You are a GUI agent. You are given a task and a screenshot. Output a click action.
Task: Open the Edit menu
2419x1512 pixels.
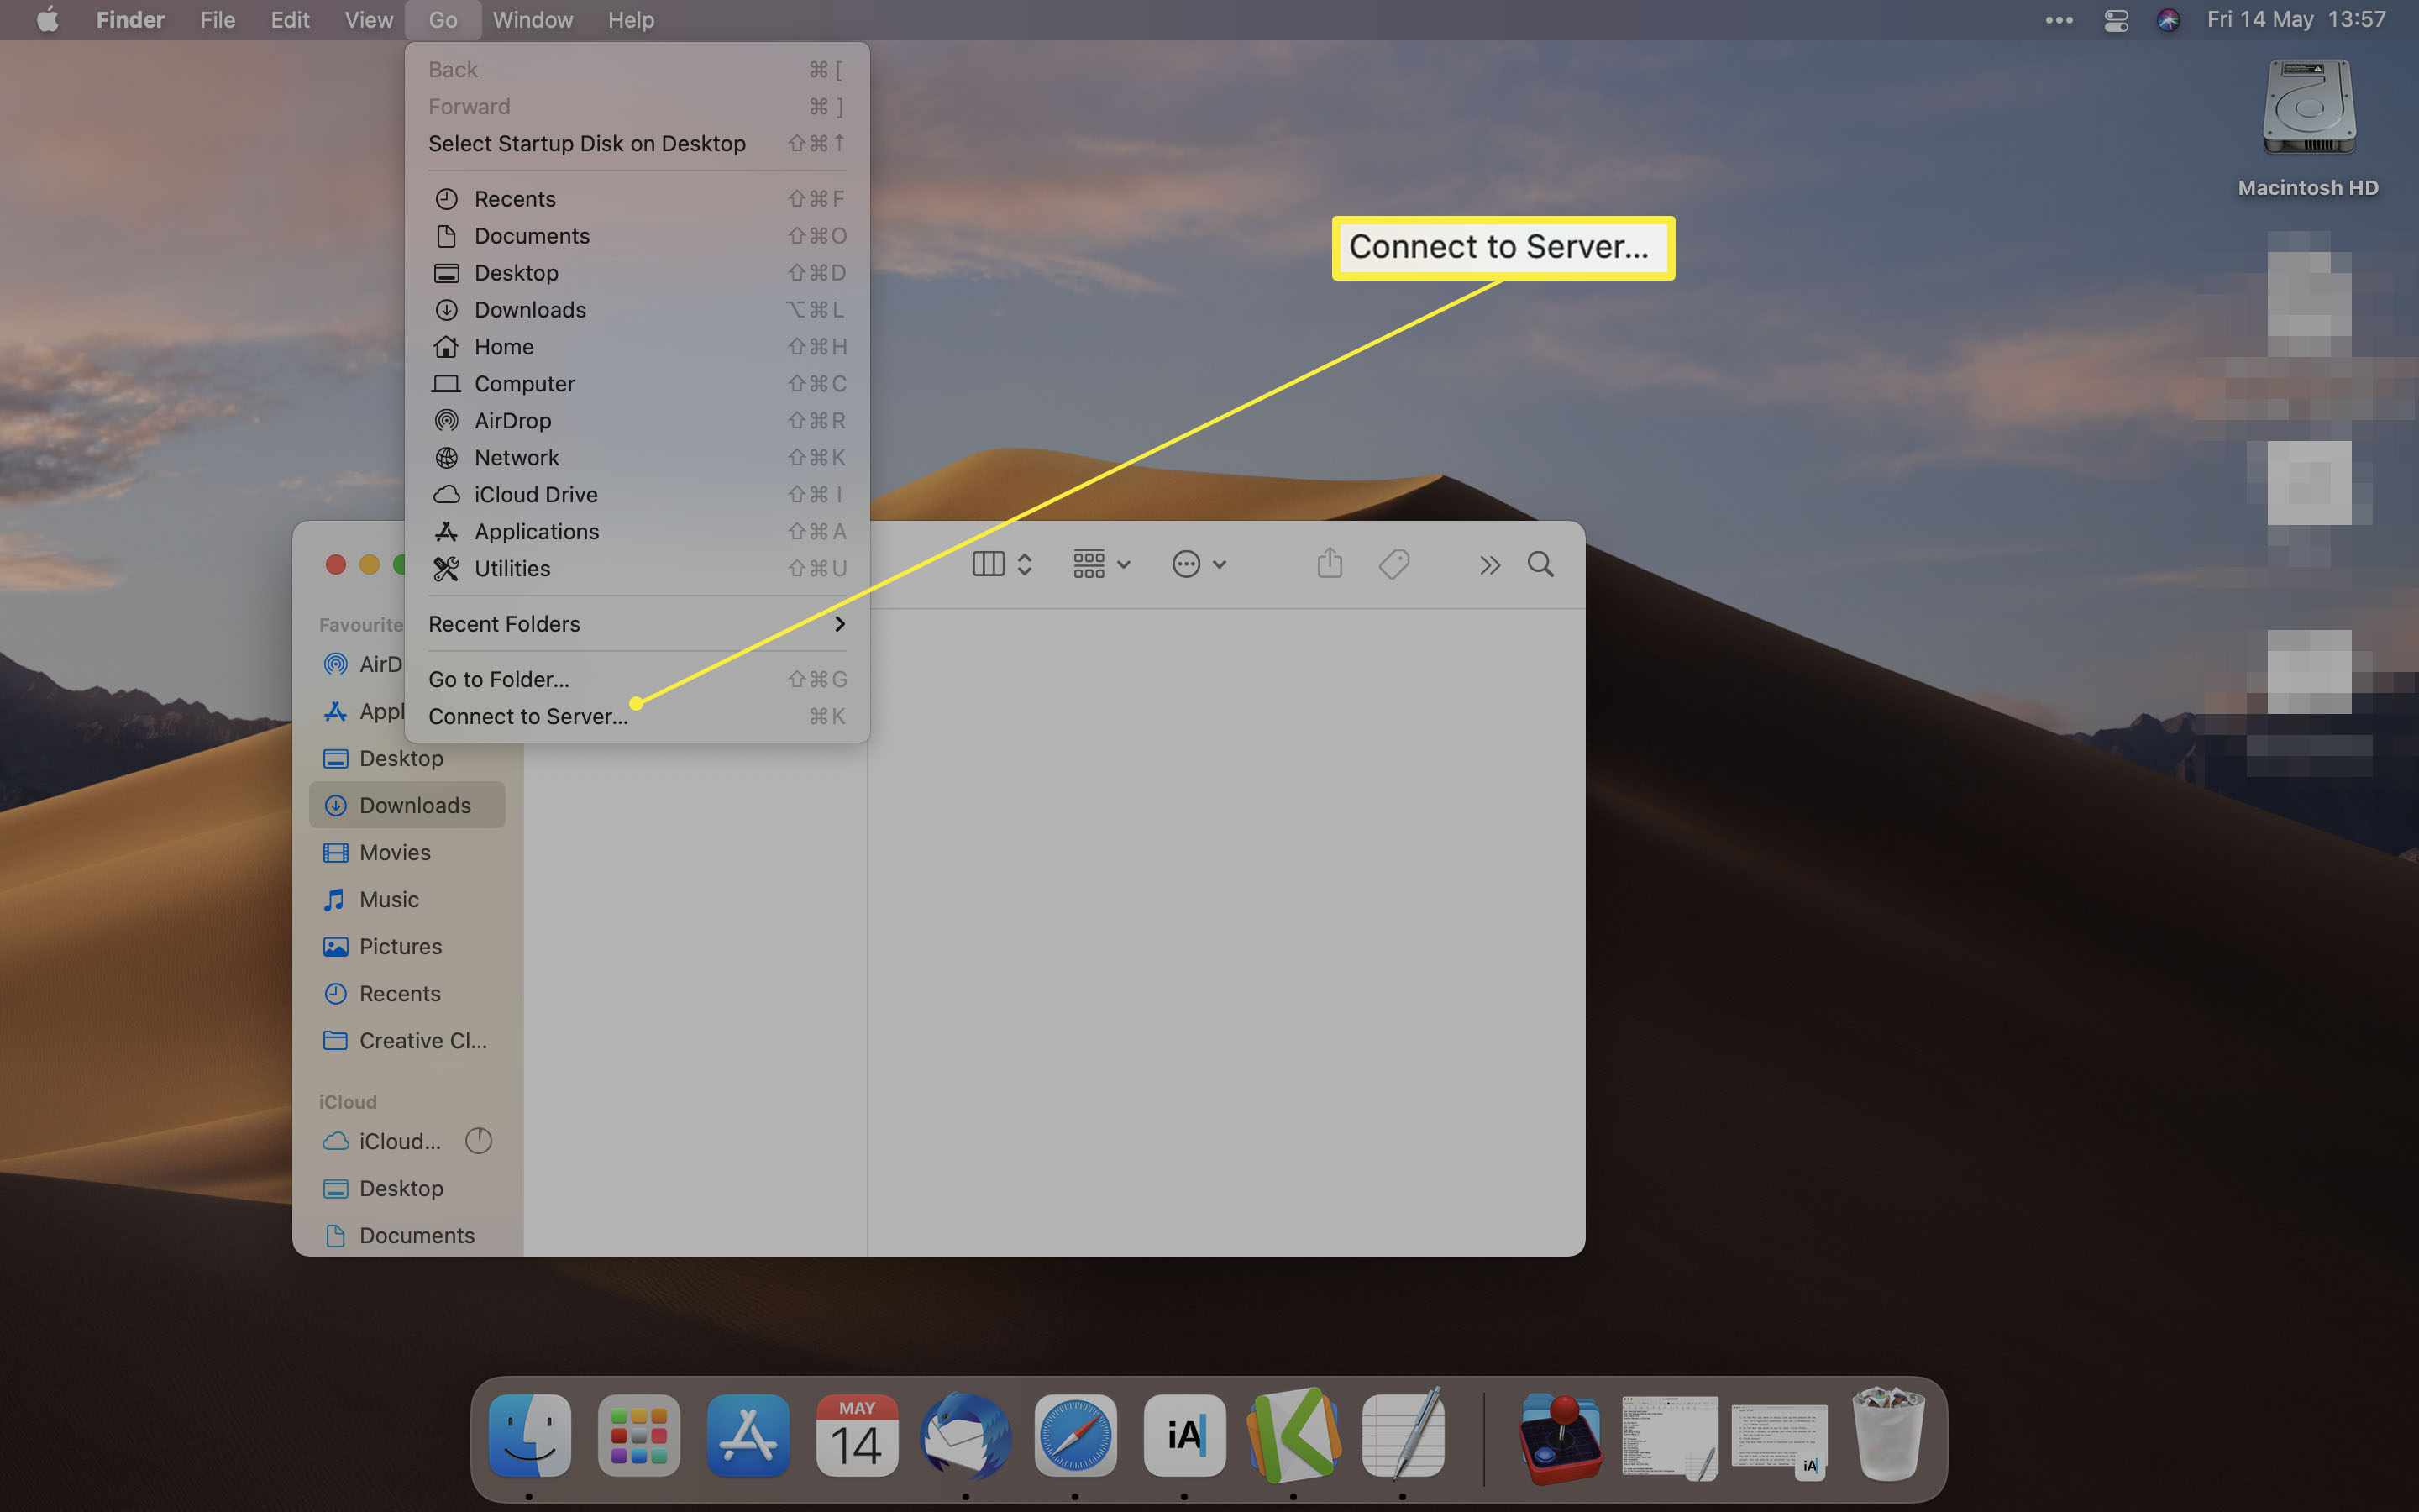click(x=290, y=20)
